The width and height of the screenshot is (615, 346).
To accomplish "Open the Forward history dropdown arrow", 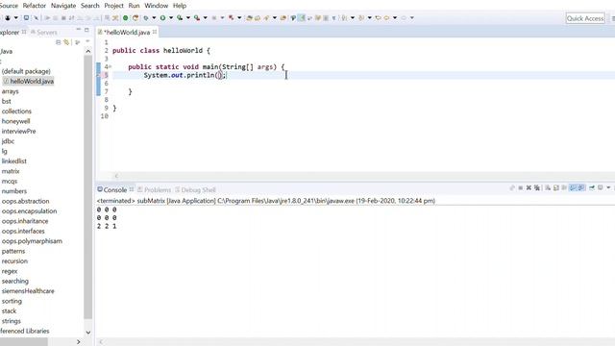I will click(412, 17).
